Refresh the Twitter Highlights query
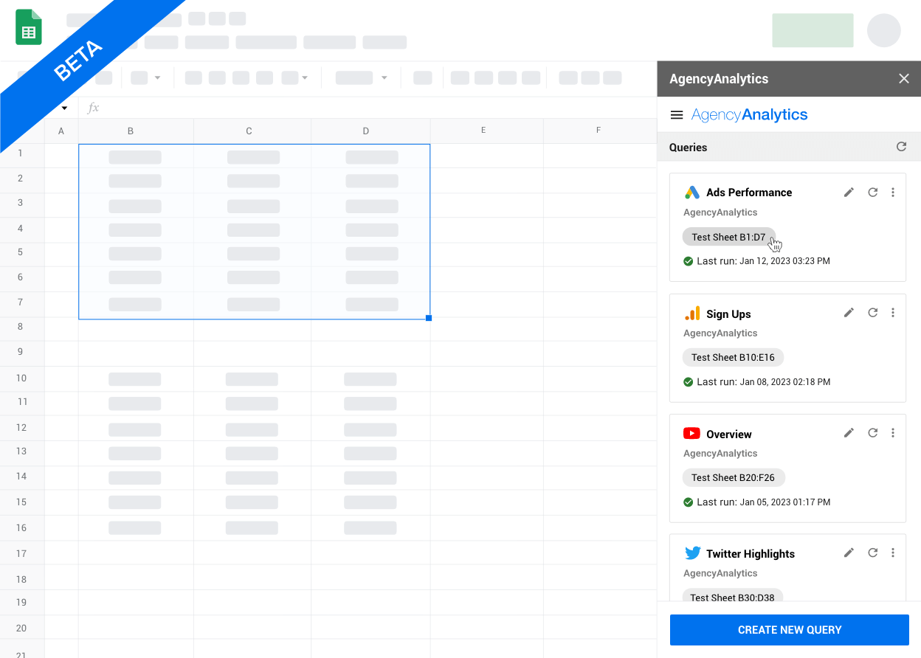The height and width of the screenshot is (658, 921). (x=872, y=553)
